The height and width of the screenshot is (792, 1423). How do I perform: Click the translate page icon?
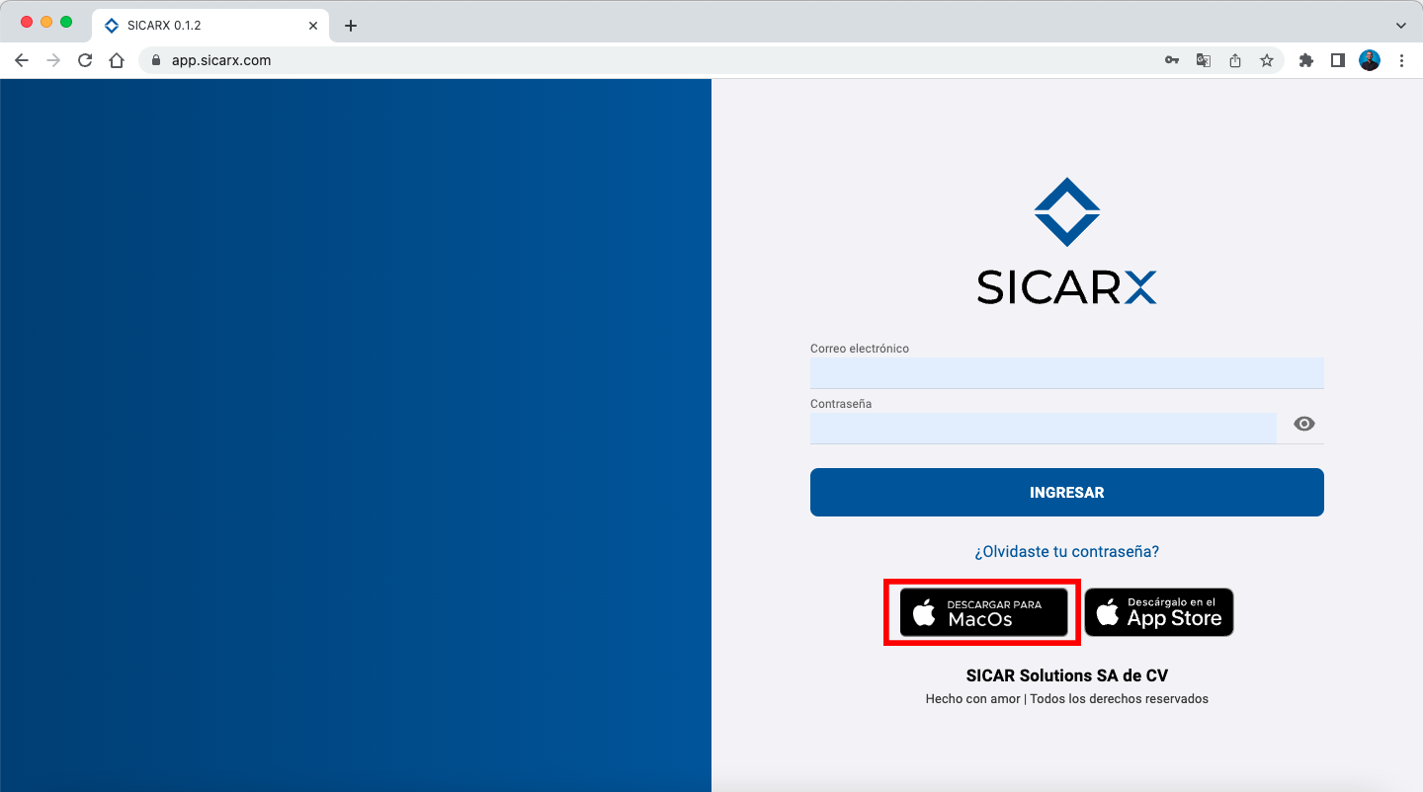tap(1204, 60)
